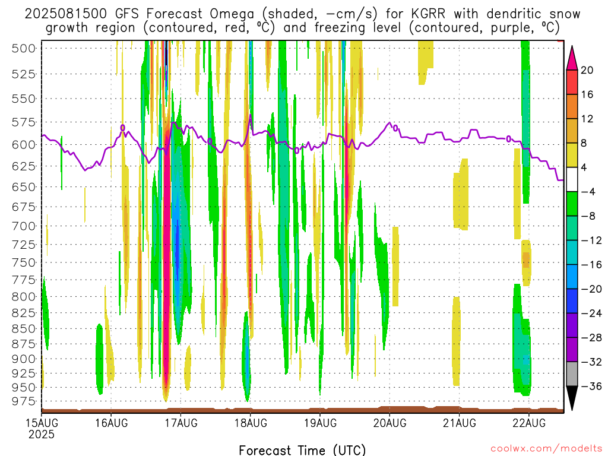Select the blue -20 to -24 colorbar segment

[572, 301]
